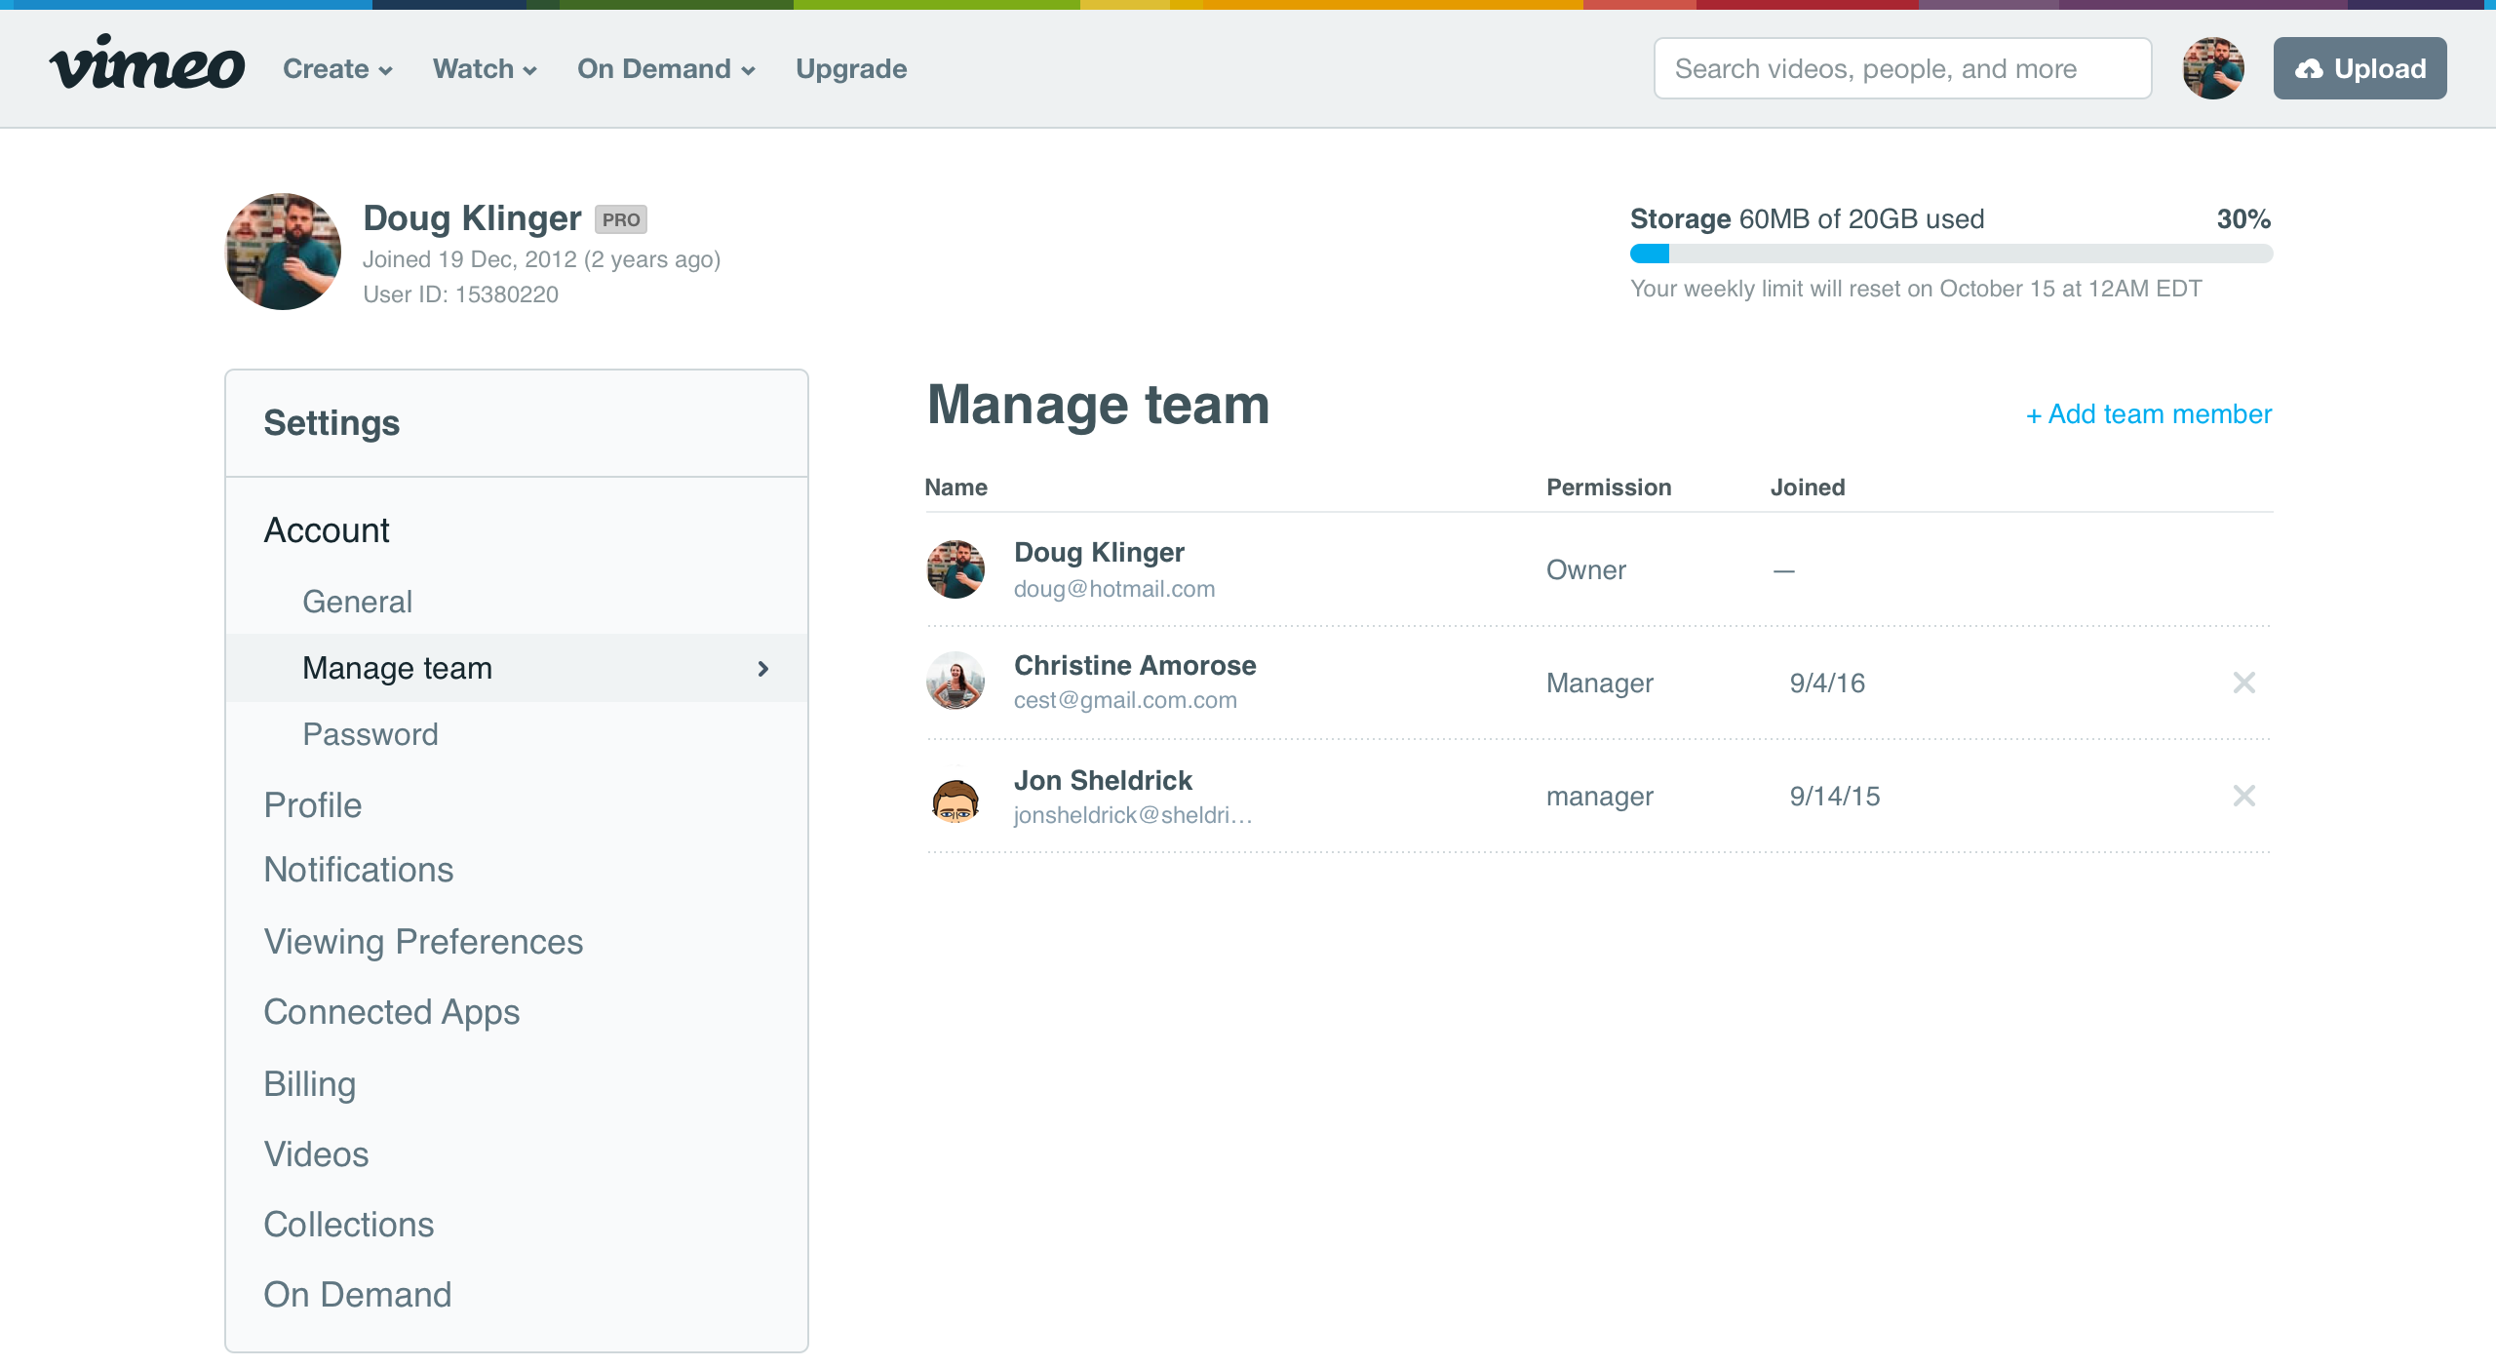The height and width of the screenshot is (1367, 2496).
Task: Remove Christine Amorose from team
Action: (x=2244, y=683)
